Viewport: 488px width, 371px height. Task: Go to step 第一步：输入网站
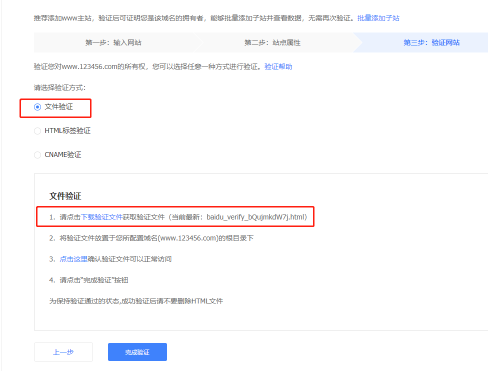113,42
